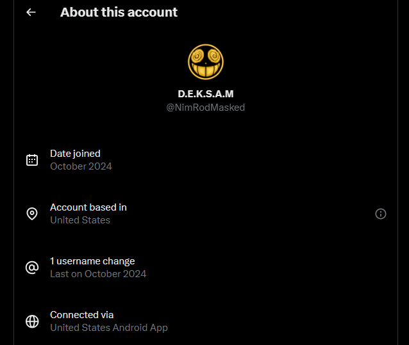Click 'October 2024' under Date joined

[x=81, y=166]
